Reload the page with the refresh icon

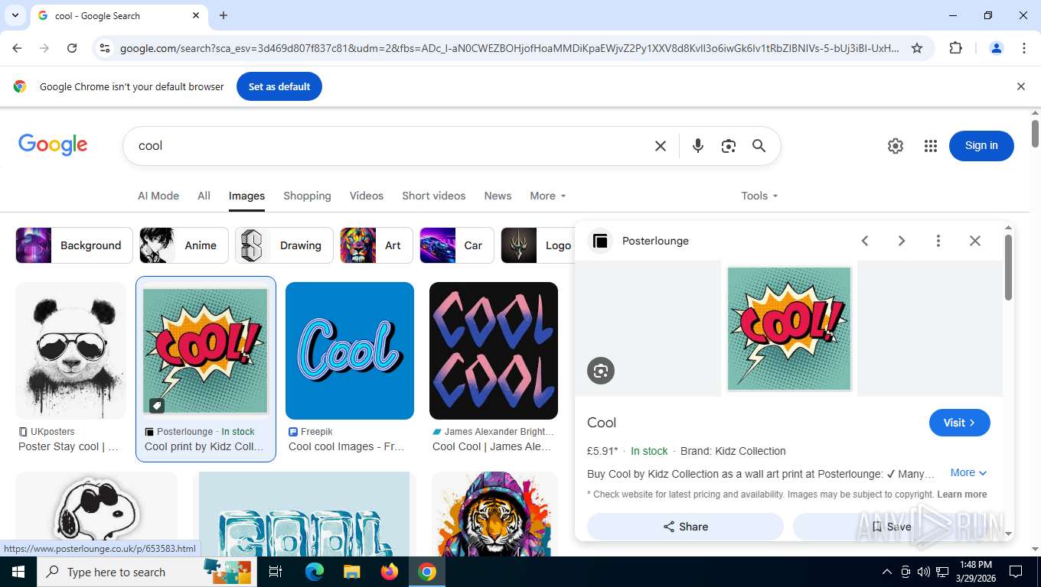[x=72, y=48]
